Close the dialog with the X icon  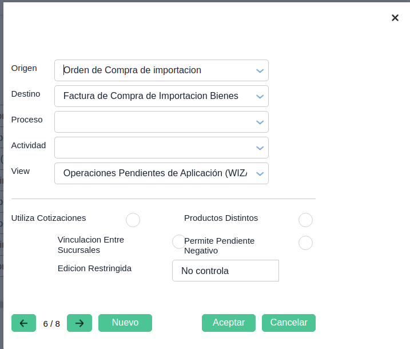(x=395, y=18)
